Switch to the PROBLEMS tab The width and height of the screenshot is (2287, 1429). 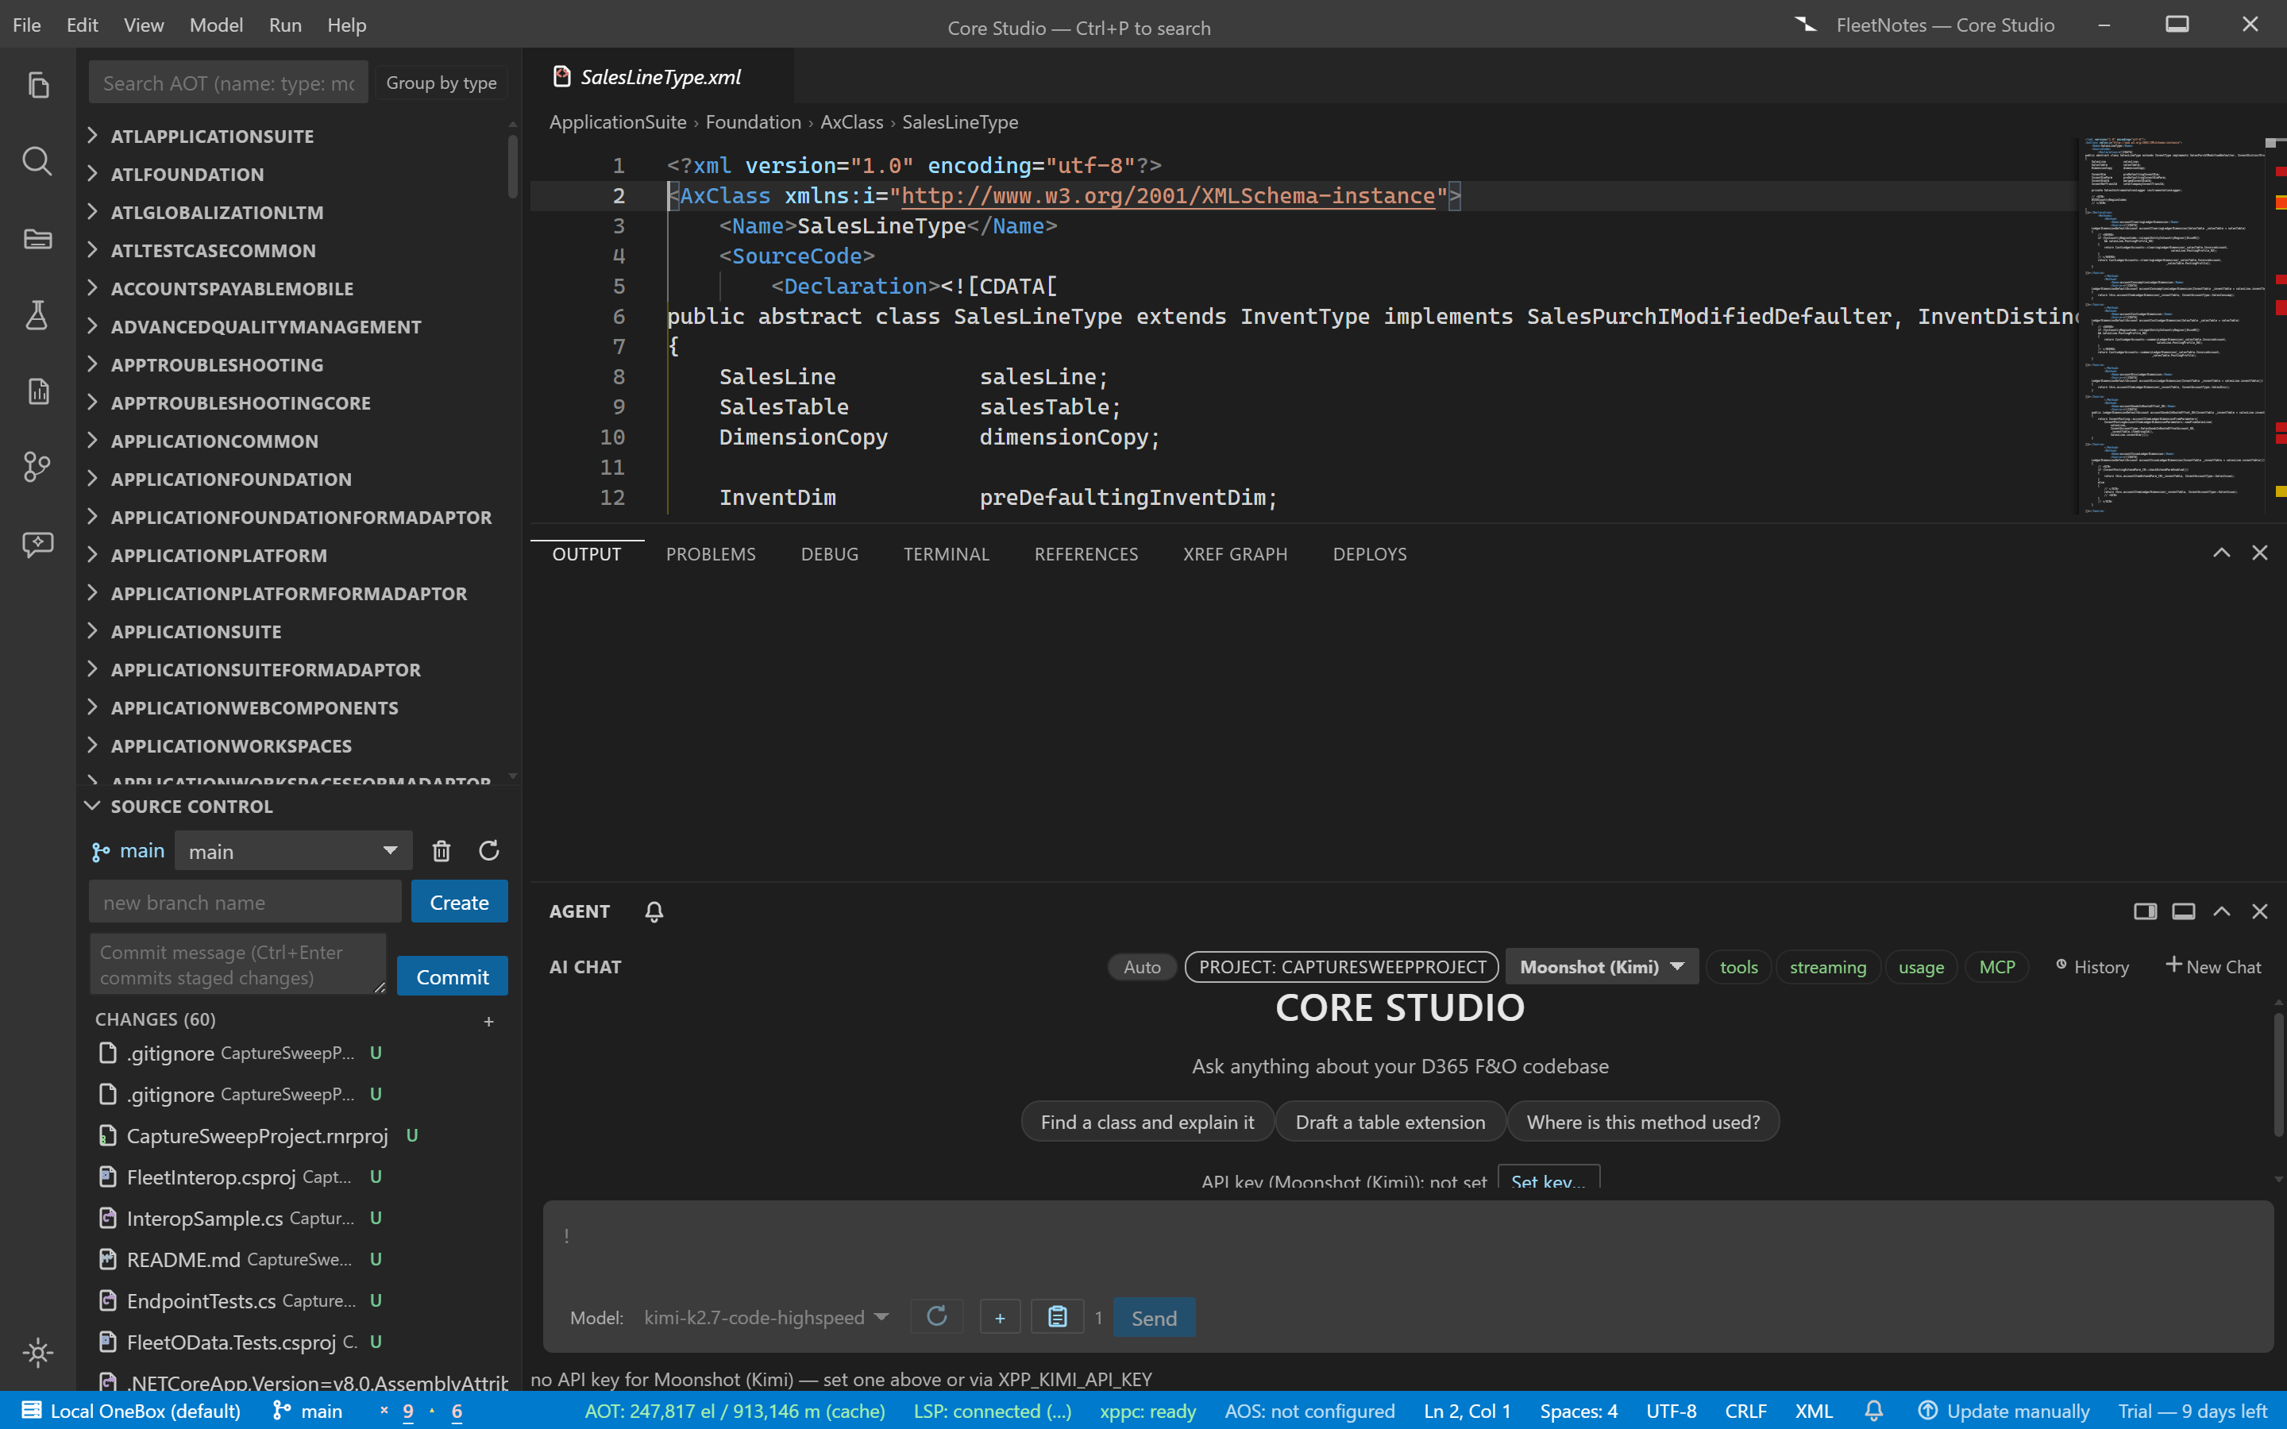pos(711,554)
